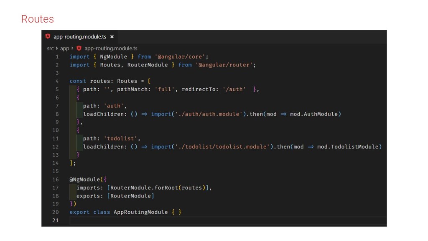
Task: Click 'NgModule' in the import on line 1
Action: (114, 57)
